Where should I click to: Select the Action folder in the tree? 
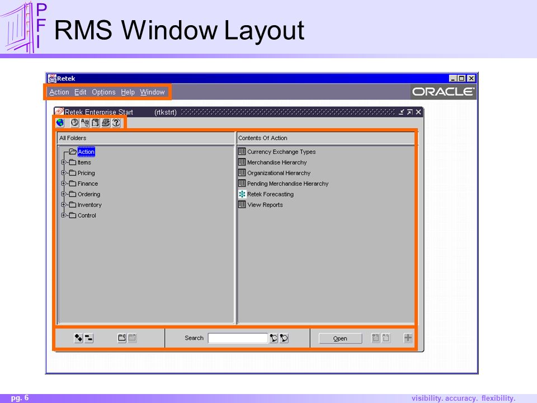86,152
